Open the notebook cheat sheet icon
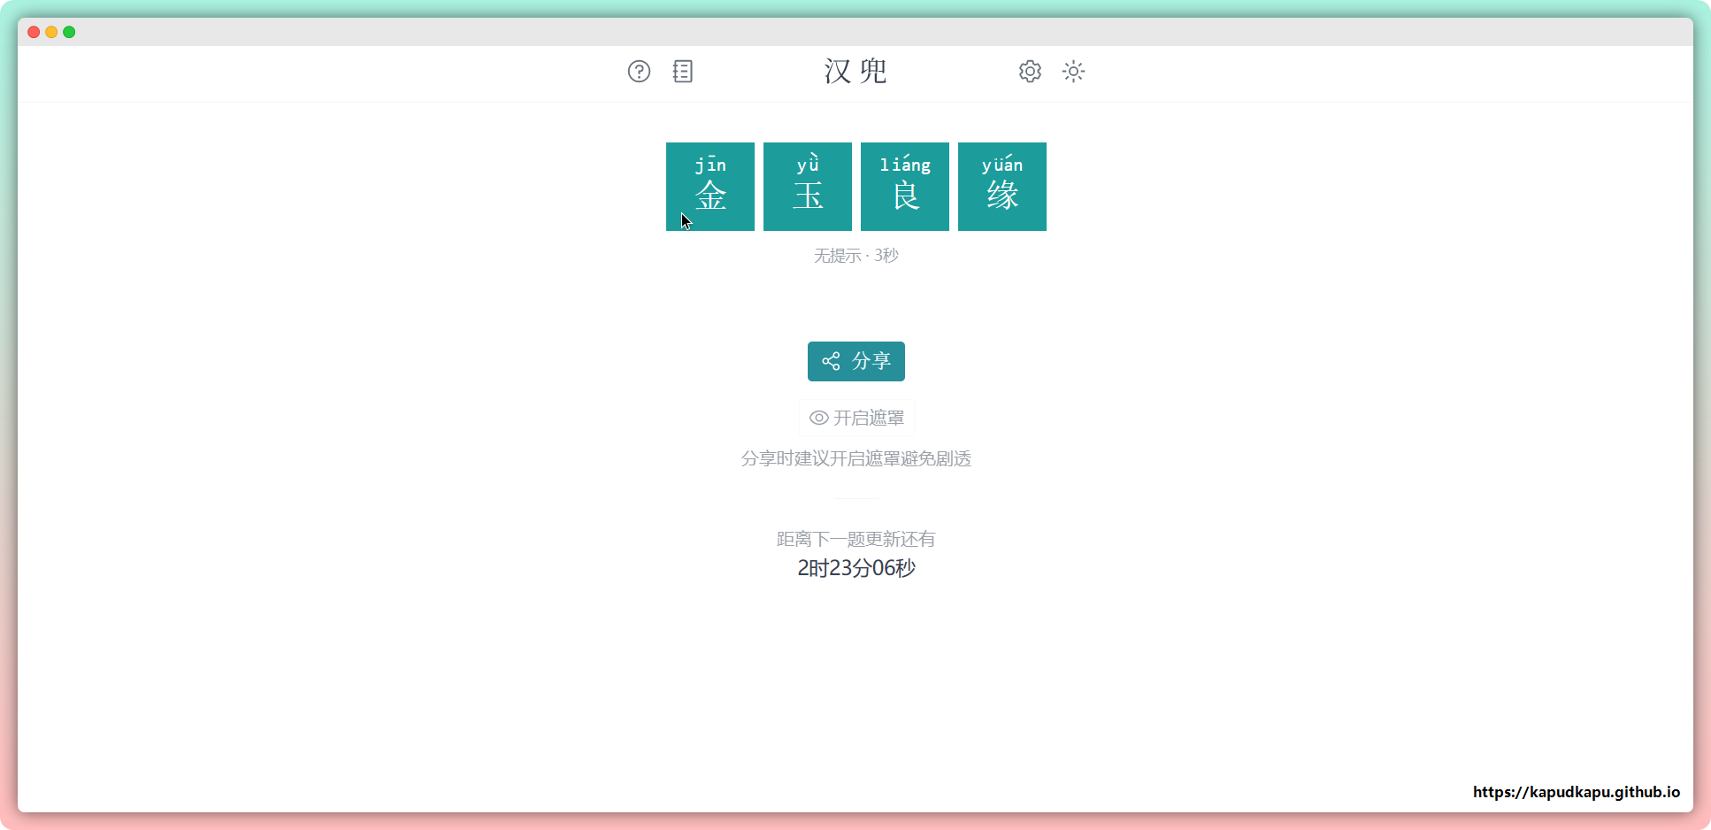Image resolution: width=1711 pixels, height=830 pixels. click(x=682, y=72)
